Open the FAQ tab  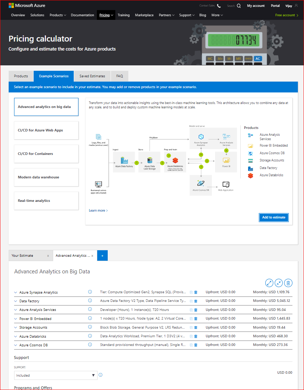pyautogui.click(x=120, y=76)
